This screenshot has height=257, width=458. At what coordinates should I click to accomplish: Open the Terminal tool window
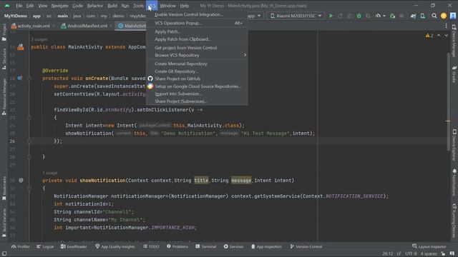point(206,246)
